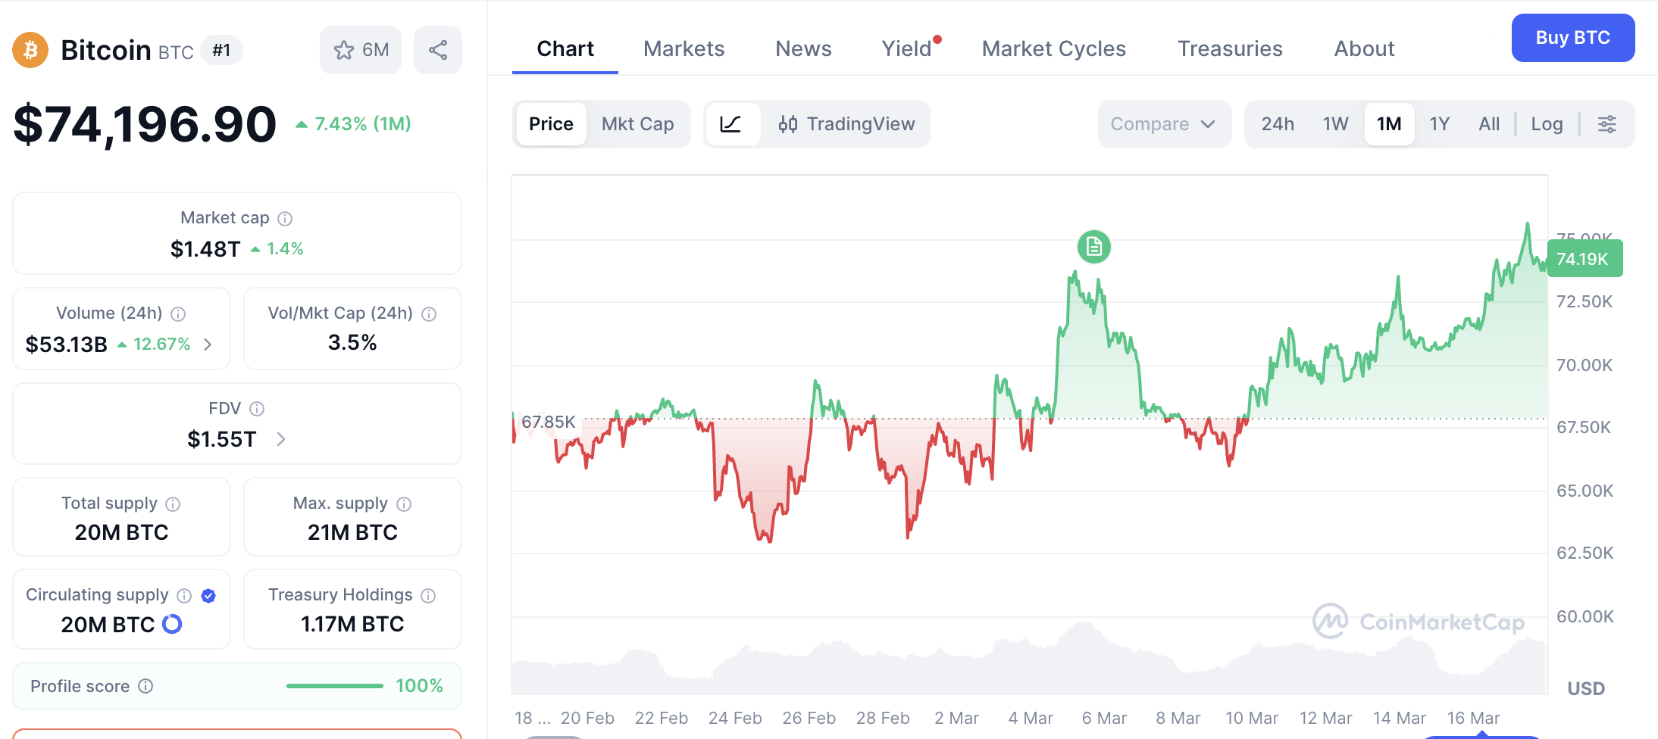Expand the FDV details chevron

[x=281, y=439]
